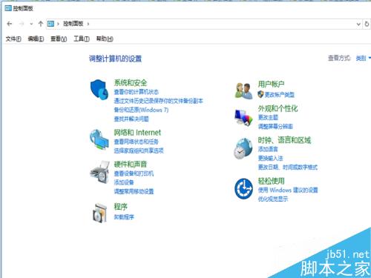Open the 网络和 Internet heading
The width and height of the screenshot is (371, 278).
137,133
